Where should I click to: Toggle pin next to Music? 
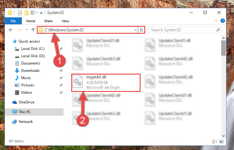pyautogui.click(x=61, y=78)
